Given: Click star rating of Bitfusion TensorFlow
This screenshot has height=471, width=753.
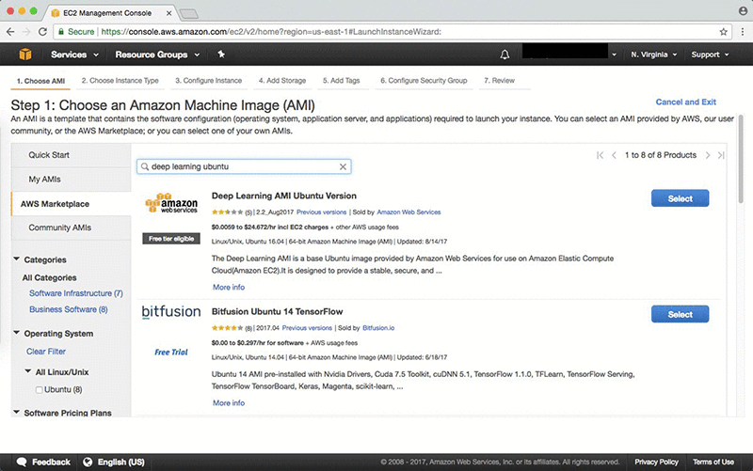Looking at the screenshot, I should (x=227, y=328).
